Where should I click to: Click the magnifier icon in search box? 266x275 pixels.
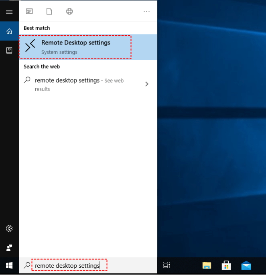(27, 265)
